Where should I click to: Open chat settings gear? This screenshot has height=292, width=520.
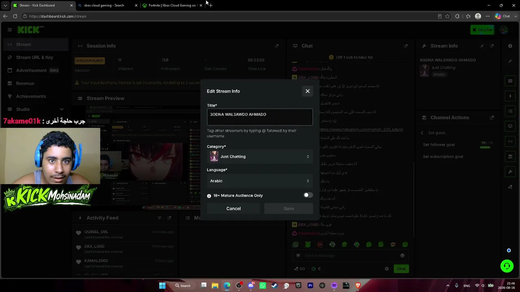coord(387,268)
